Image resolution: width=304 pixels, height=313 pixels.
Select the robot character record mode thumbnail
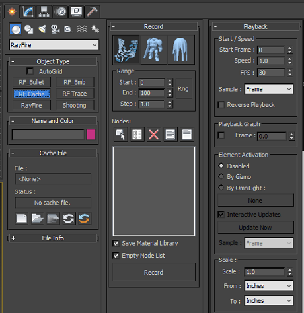(x=154, y=50)
